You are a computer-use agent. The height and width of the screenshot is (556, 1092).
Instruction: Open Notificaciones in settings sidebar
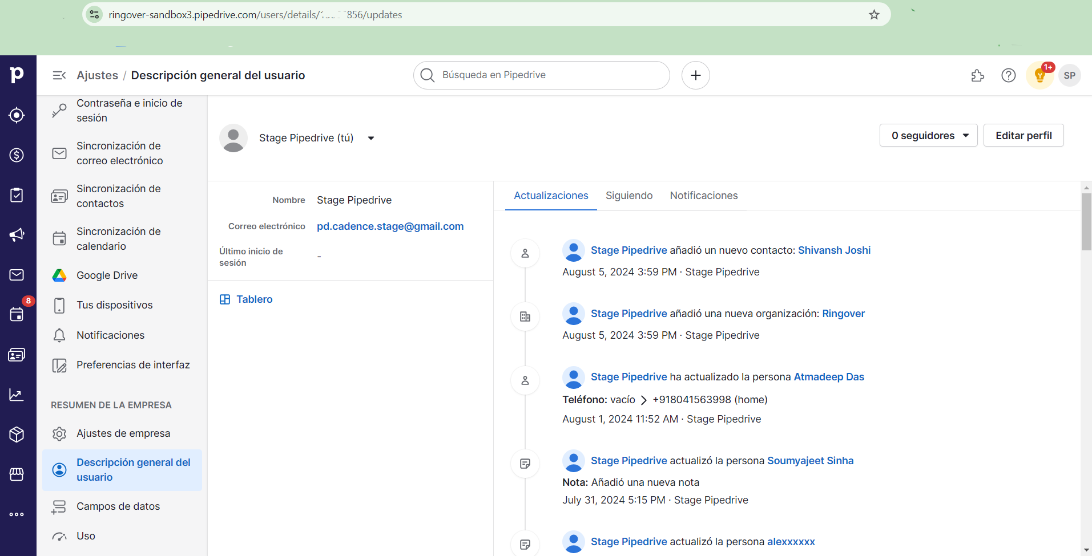pyautogui.click(x=122, y=335)
